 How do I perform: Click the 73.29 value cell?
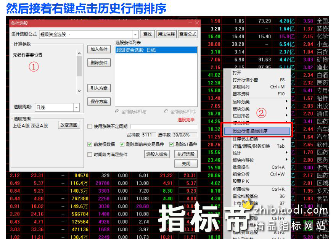(x=264, y=21)
